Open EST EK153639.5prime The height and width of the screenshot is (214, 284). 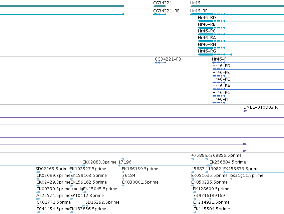click(x=241, y=169)
